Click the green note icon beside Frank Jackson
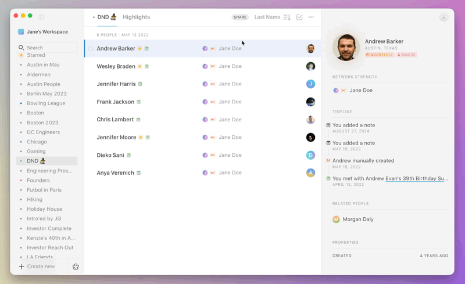Screen dimensions: 465x284 point(138,102)
